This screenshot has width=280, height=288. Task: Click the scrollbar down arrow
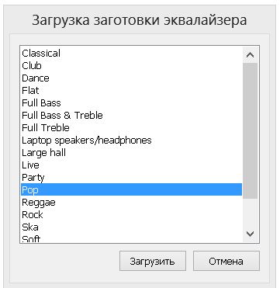click(x=250, y=234)
